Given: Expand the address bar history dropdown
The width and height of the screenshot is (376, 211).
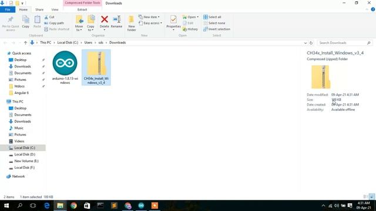Looking at the screenshot, I should [305, 43].
